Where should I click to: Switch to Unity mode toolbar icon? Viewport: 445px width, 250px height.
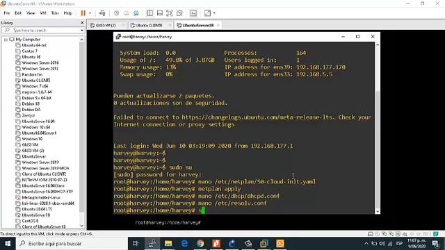[179, 13]
